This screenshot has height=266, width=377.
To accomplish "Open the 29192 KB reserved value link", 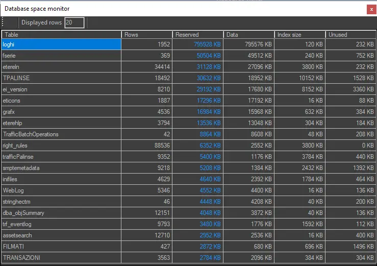I will coord(208,89).
